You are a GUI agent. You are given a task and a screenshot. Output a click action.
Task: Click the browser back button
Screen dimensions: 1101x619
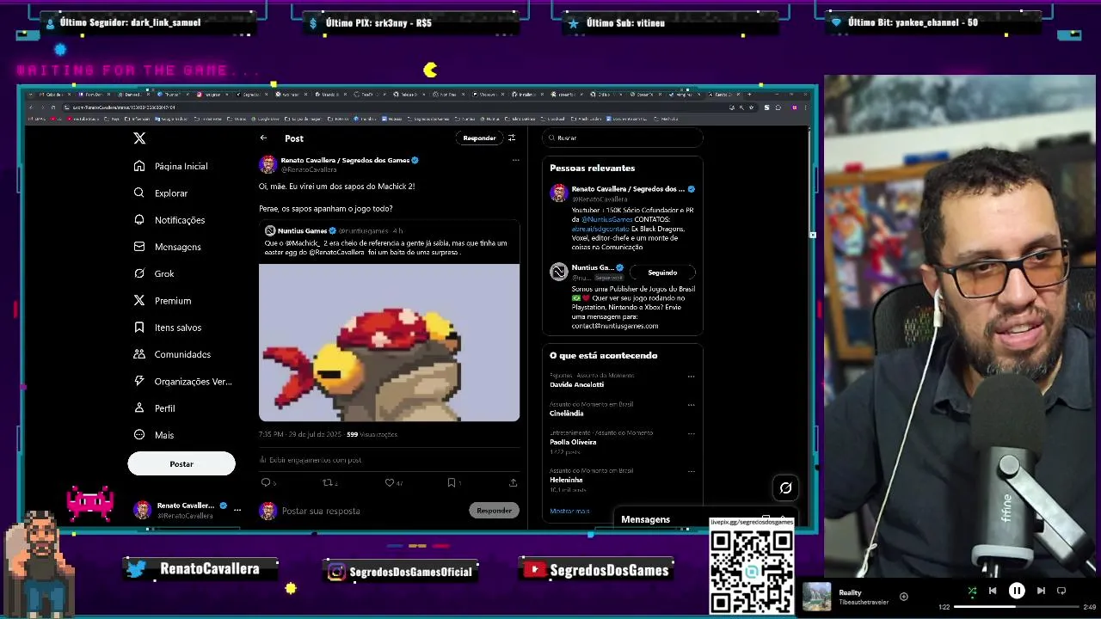(x=31, y=107)
